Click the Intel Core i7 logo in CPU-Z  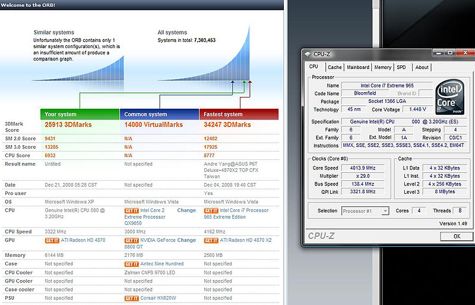(x=450, y=97)
